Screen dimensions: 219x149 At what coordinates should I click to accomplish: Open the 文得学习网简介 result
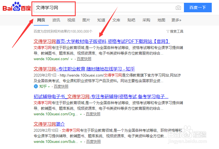click(49, 124)
